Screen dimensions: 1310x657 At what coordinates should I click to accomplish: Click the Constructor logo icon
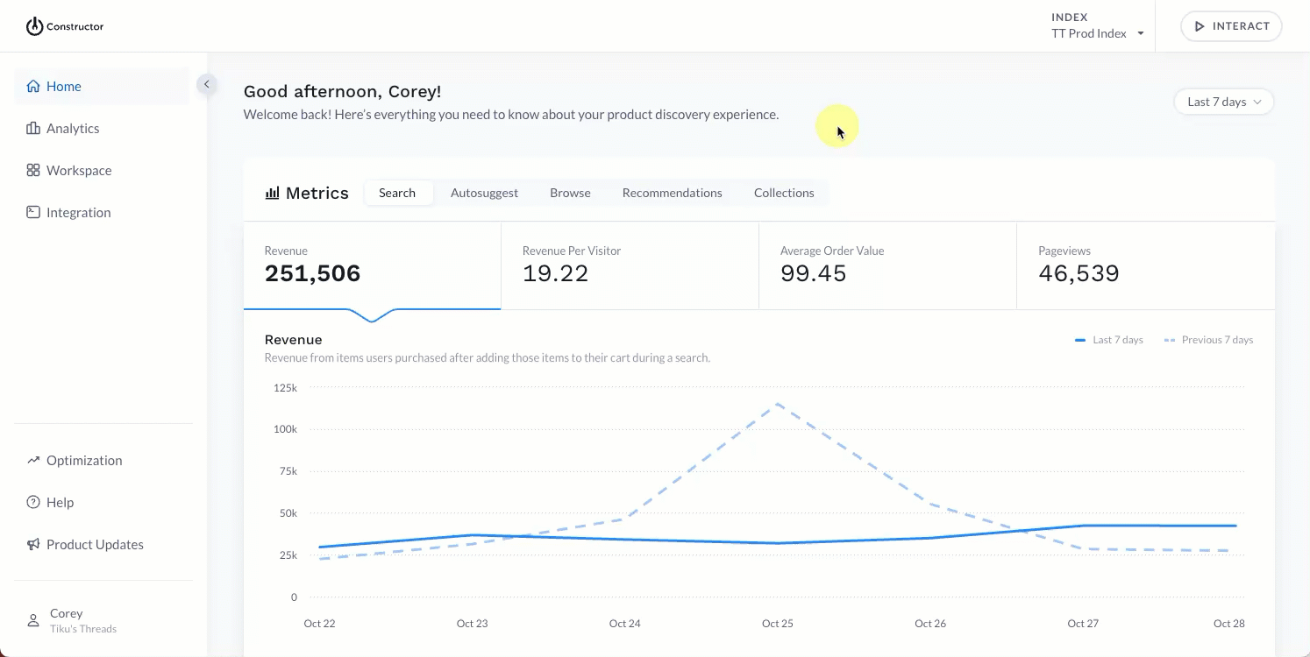pyautogui.click(x=34, y=26)
